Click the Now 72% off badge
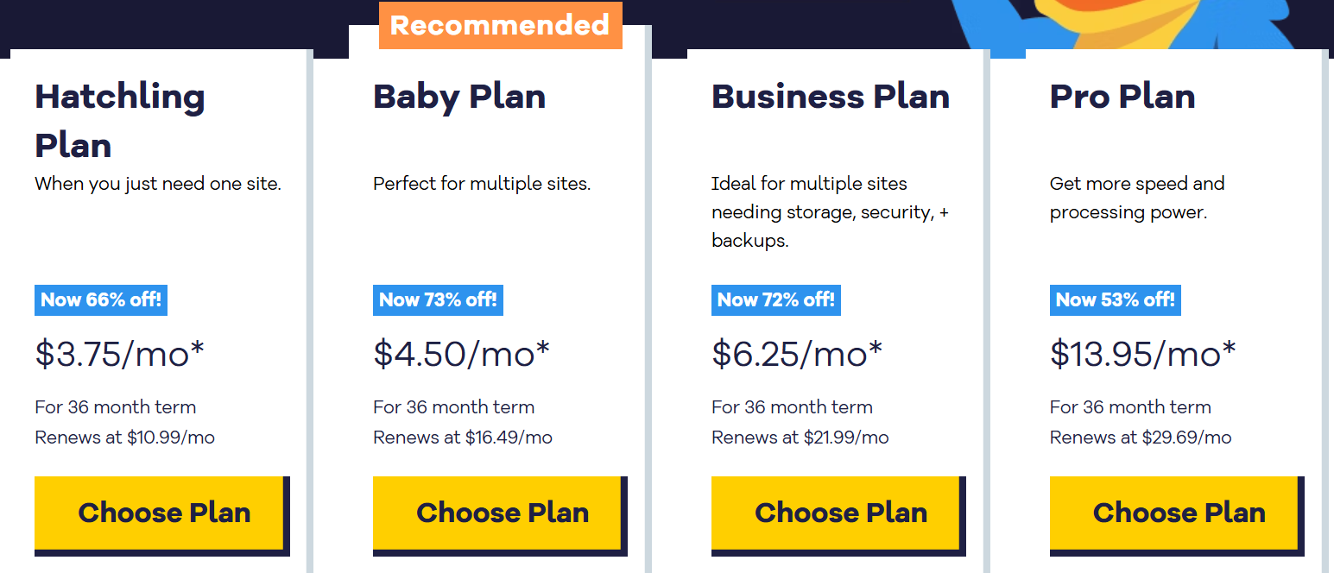This screenshot has height=573, width=1334. pyautogui.click(x=776, y=299)
